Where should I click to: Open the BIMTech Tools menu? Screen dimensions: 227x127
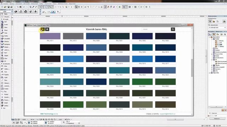[63, 4]
